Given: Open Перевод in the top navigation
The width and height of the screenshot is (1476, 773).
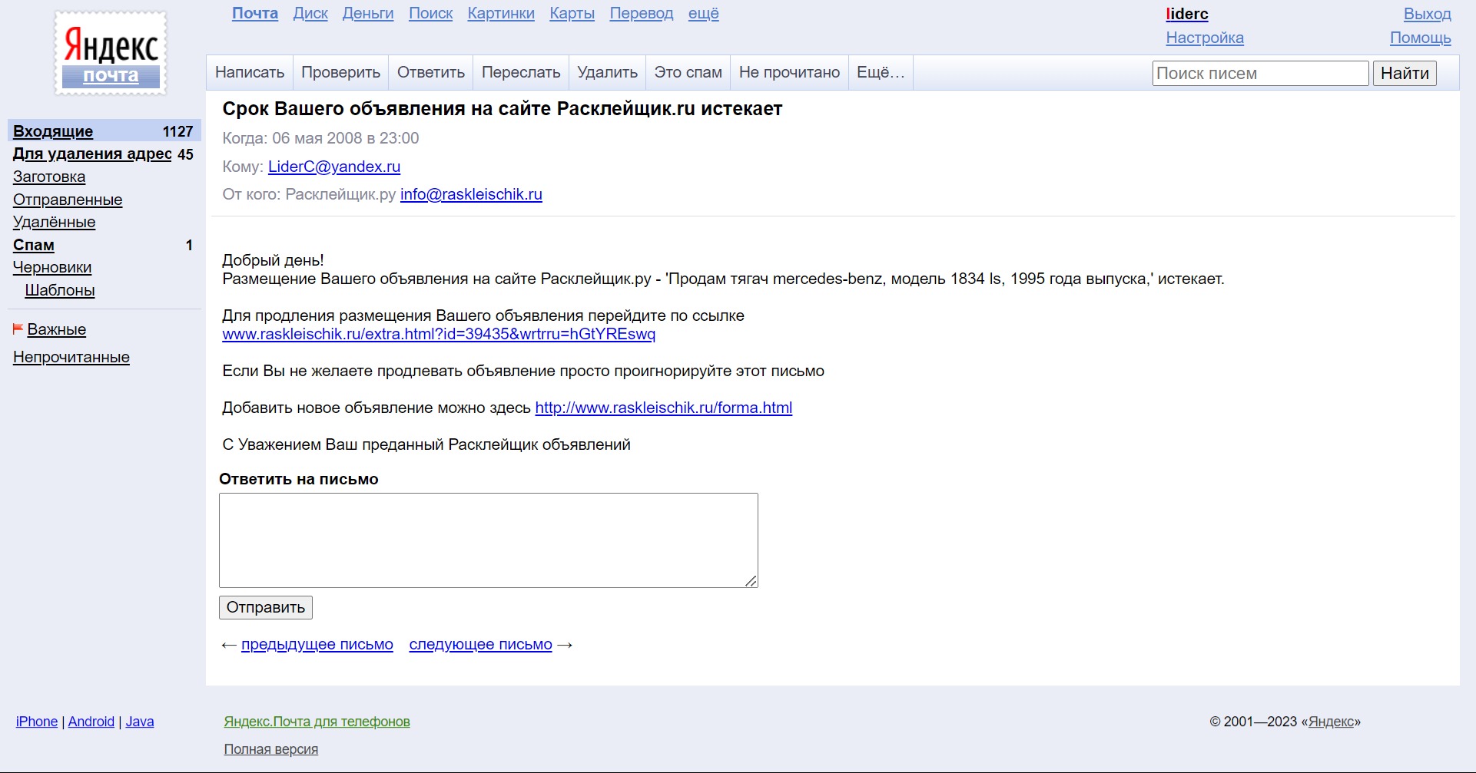Looking at the screenshot, I should point(642,14).
